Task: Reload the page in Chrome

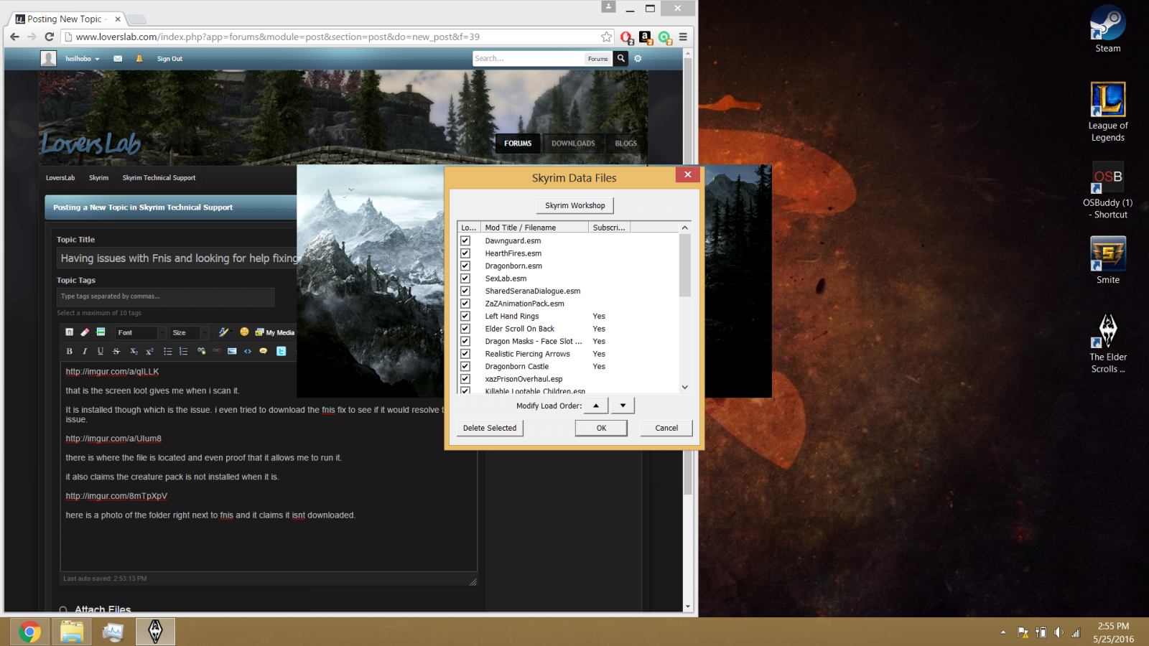Action: coord(50,37)
